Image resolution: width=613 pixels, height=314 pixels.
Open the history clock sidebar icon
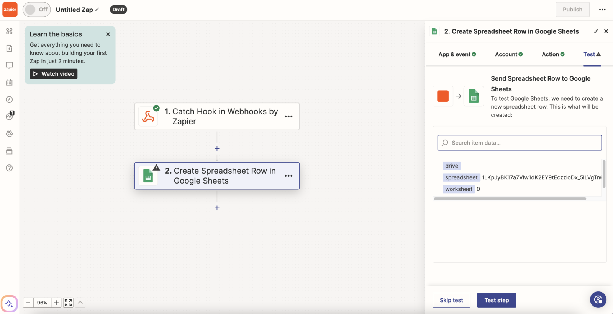[10, 99]
